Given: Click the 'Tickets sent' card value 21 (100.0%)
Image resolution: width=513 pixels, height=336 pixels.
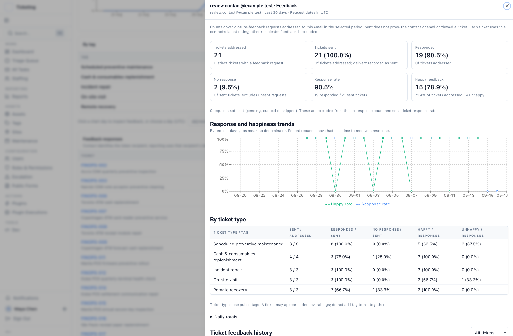Looking at the screenshot, I should [x=333, y=55].
